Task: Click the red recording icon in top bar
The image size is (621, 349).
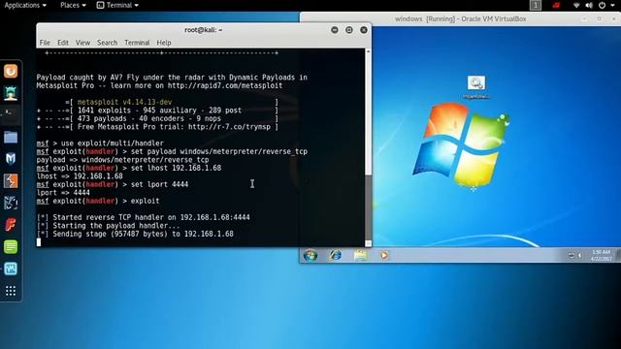Action: (556, 5)
